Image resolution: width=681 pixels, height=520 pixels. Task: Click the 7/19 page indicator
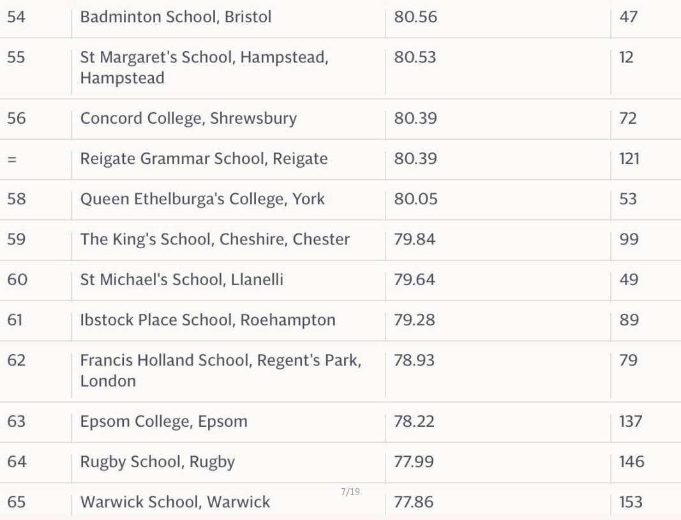(x=350, y=491)
